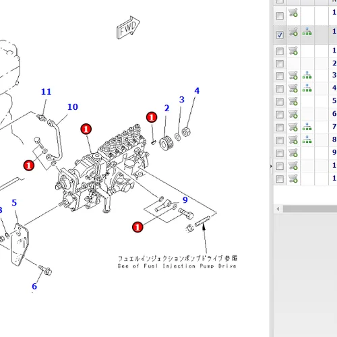The height and width of the screenshot is (337, 337).
Task: Select callout 4 for the nut
Action: (197, 91)
